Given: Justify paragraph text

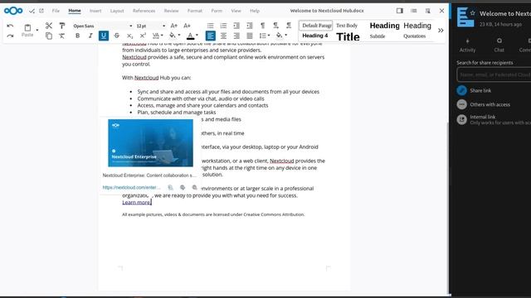Looking at the screenshot, I should tap(250, 36).
